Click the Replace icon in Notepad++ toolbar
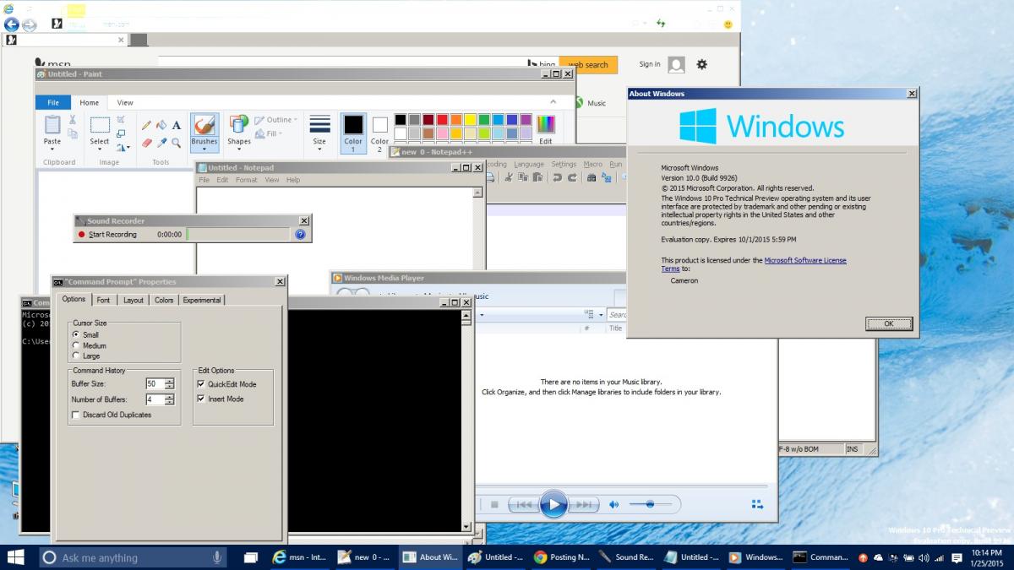Image resolution: width=1014 pixels, height=570 pixels. pos(607,177)
